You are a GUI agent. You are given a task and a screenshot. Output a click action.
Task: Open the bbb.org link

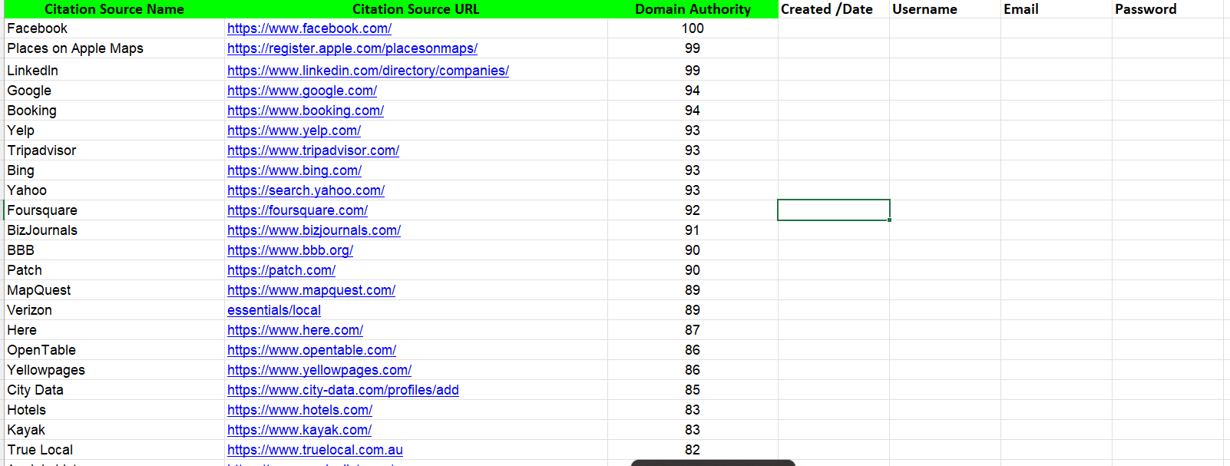tap(290, 250)
